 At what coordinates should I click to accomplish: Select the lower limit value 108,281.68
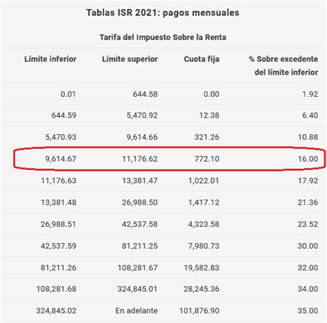click(x=57, y=289)
